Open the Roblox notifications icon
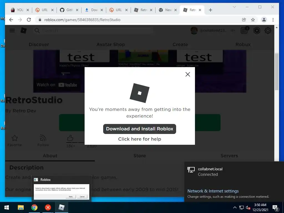This screenshot has height=213, width=284. pos(245,30)
